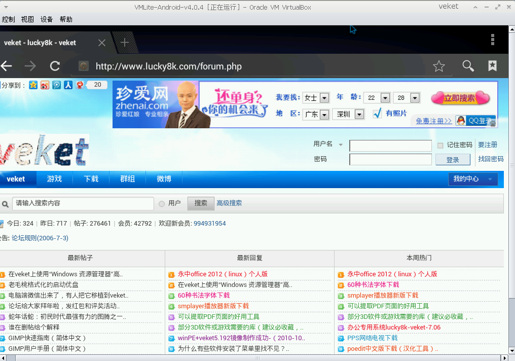The height and width of the screenshot is (361, 515).
Task: Switch to the 下载 nav tab
Action: click(x=91, y=179)
